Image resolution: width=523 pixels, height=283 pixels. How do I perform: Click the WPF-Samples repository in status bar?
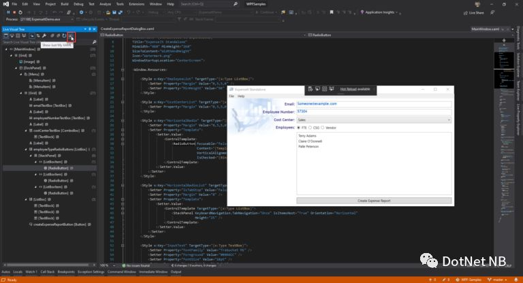[x=469, y=280]
